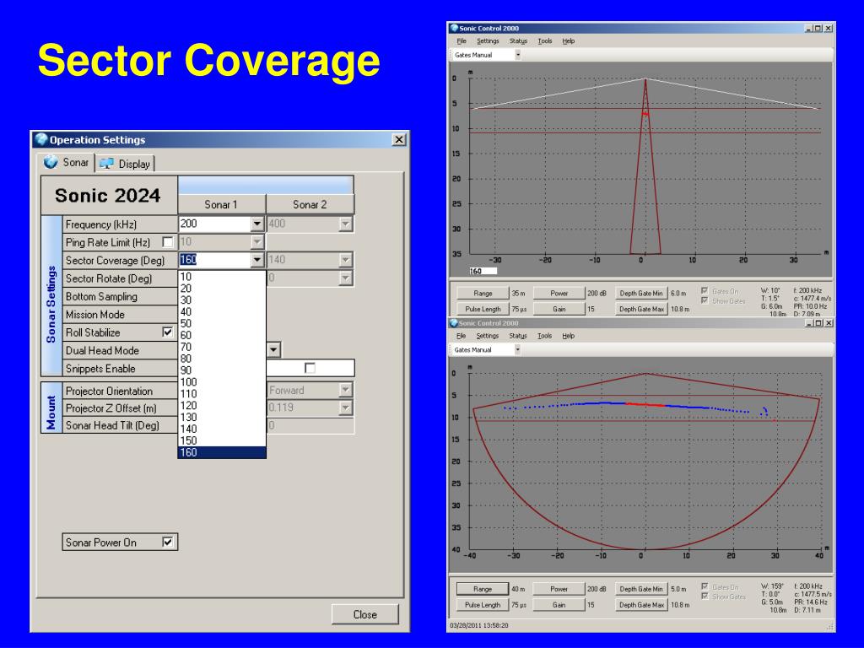The image size is (864, 648).
Task: Choose 50 in the Sector Coverage list
Action: pyautogui.click(x=222, y=323)
